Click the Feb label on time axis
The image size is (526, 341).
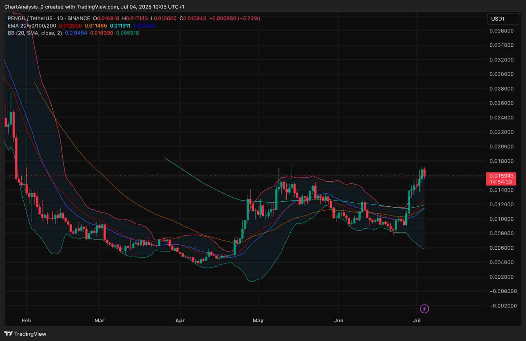coord(27,320)
